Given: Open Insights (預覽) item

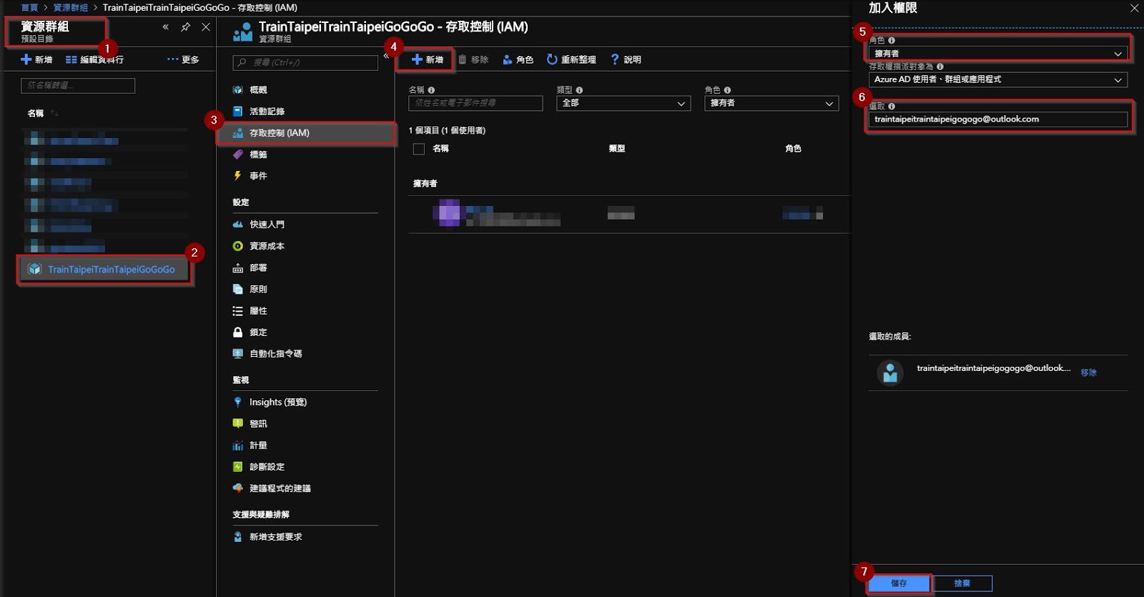Looking at the screenshot, I should (x=277, y=403).
